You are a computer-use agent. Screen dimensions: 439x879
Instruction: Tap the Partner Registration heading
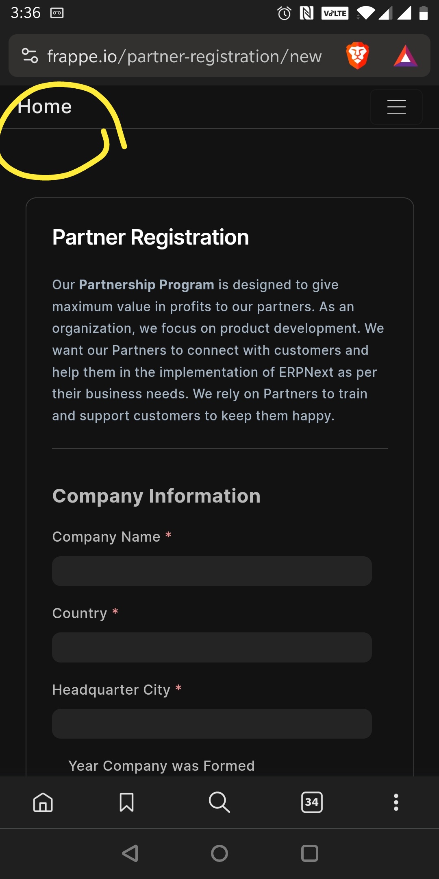coord(150,237)
